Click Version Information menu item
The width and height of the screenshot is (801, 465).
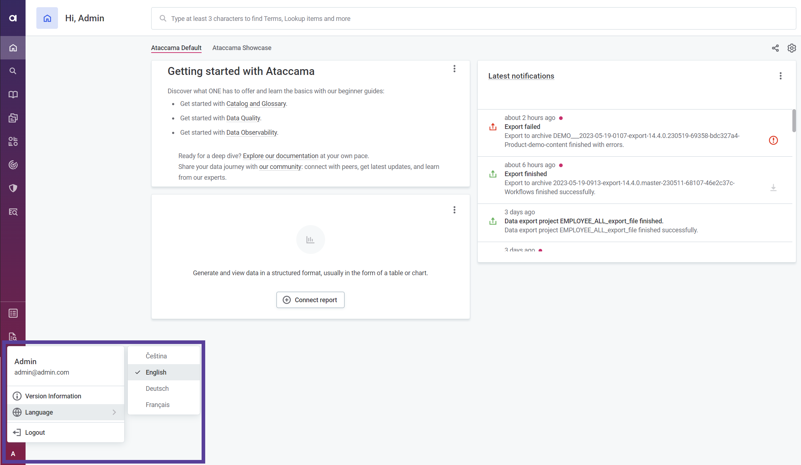click(53, 396)
